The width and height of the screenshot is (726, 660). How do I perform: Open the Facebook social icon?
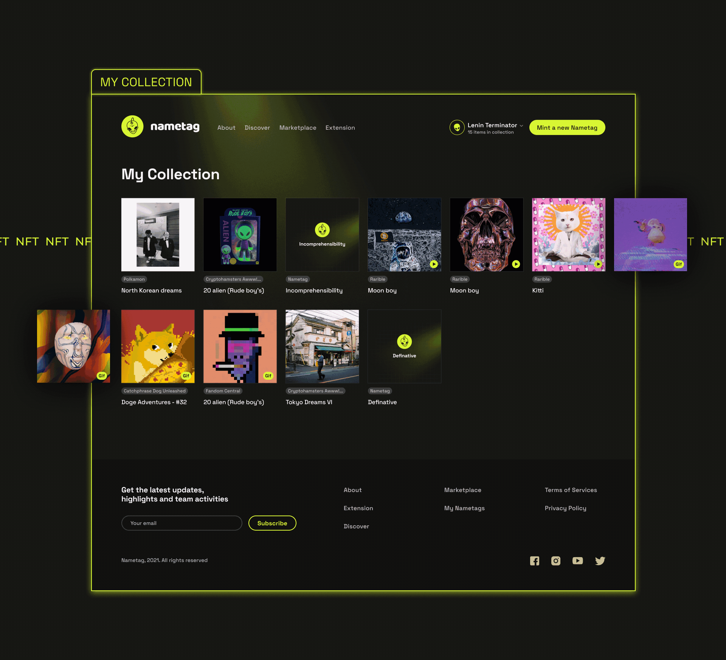coord(534,561)
